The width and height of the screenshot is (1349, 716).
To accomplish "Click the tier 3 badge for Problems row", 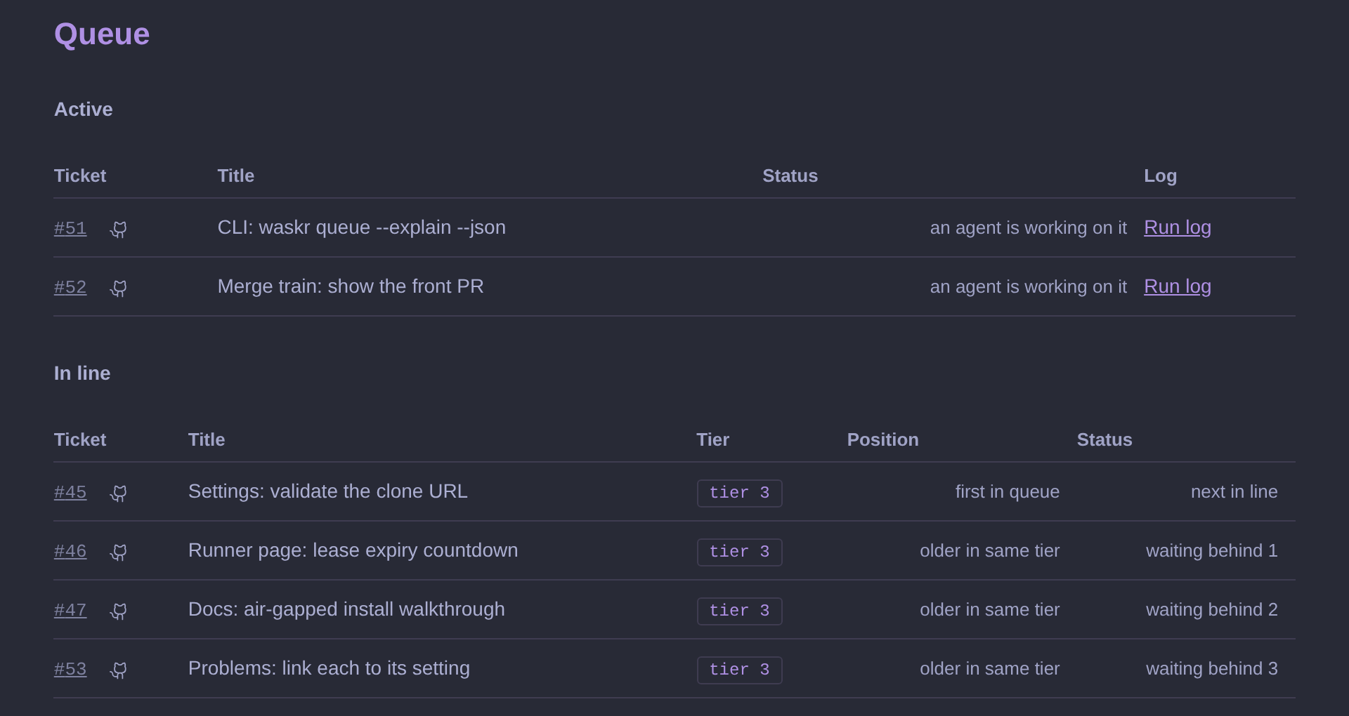I will [x=739, y=670].
